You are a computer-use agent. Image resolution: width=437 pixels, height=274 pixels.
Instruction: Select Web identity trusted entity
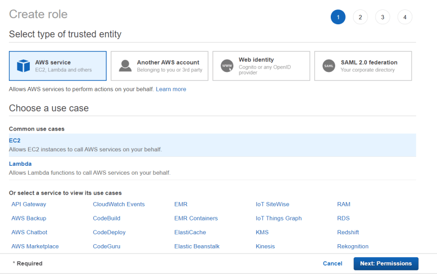coord(261,66)
